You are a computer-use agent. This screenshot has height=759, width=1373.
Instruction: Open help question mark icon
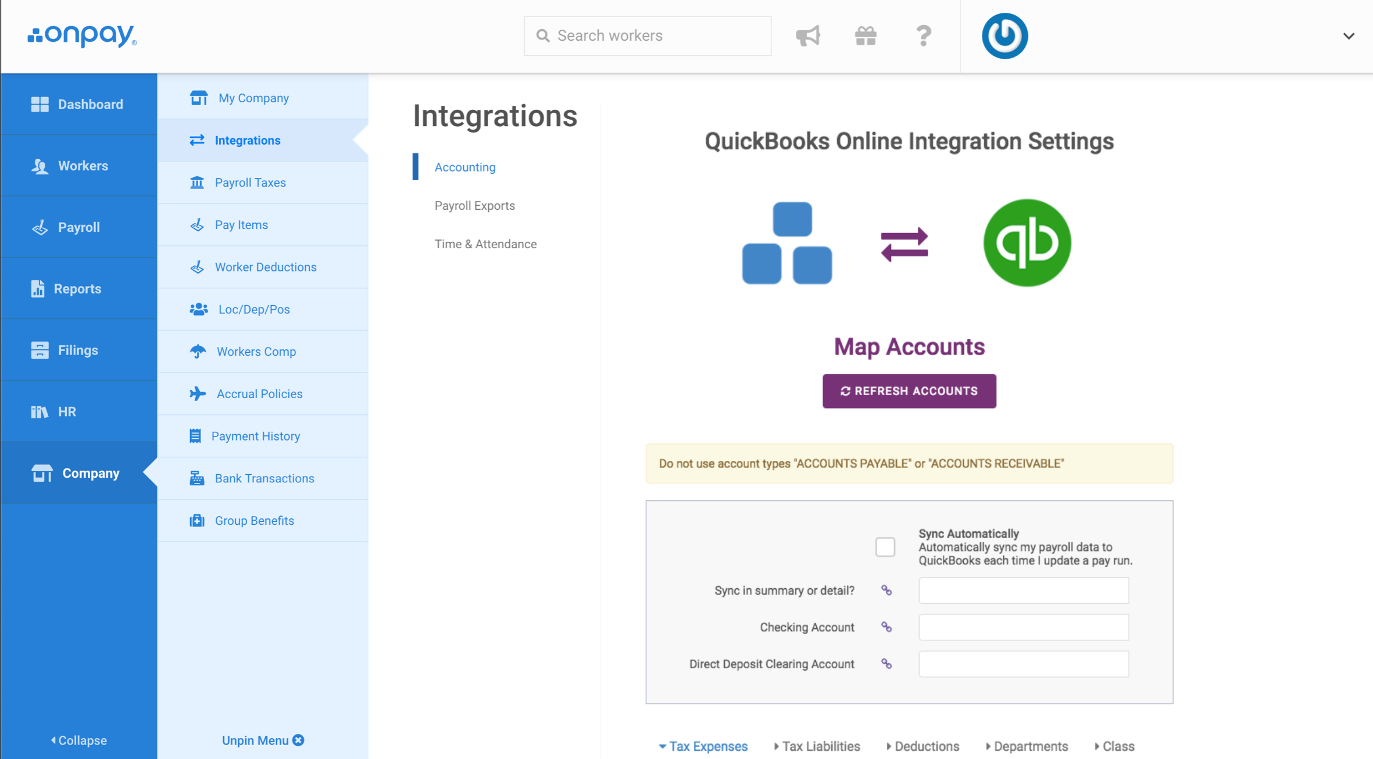923,36
